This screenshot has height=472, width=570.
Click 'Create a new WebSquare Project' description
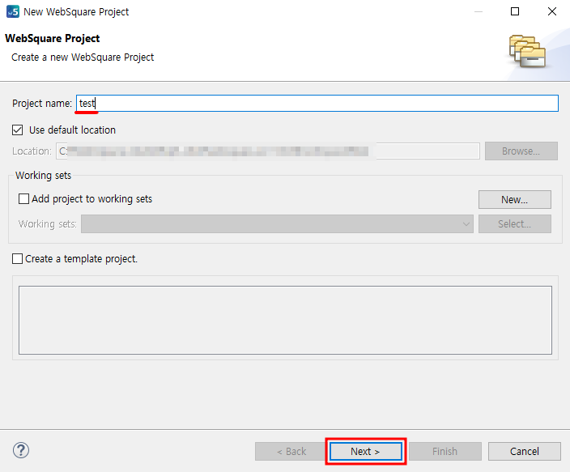[x=83, y=57]
